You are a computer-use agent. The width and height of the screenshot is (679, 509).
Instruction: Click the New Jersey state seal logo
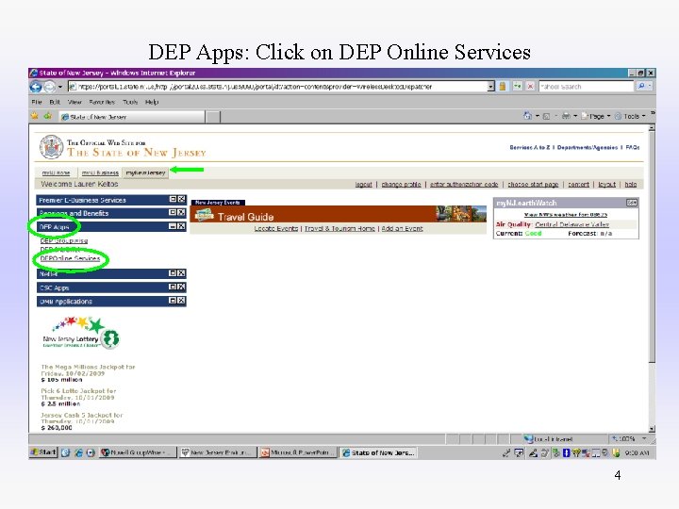click(52, 147)
